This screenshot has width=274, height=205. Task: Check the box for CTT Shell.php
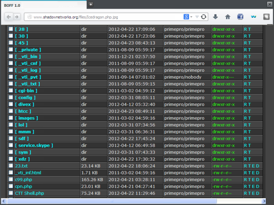(x=11, y=193)
